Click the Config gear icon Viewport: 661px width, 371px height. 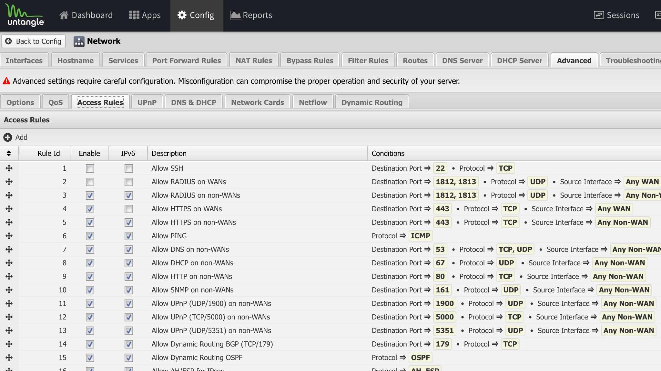(182, 15)
